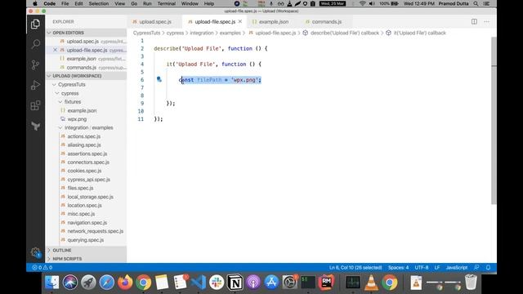Open Safari from the dock
This screenshot has height=294, width=523.
(107, 283)
